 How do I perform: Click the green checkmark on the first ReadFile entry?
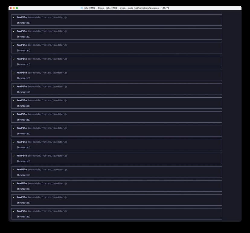(14, 17)
